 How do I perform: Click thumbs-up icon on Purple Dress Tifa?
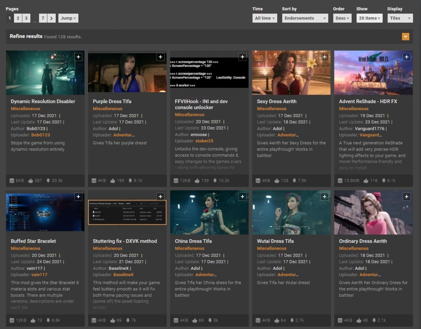(x=113, y=180)
